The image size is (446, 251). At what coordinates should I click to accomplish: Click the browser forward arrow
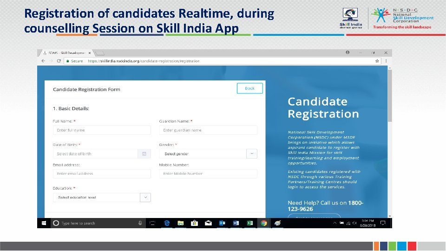[x=51, y=61]
